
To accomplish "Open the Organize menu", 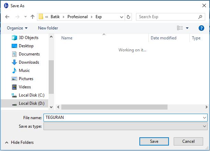I will [17, 28].
